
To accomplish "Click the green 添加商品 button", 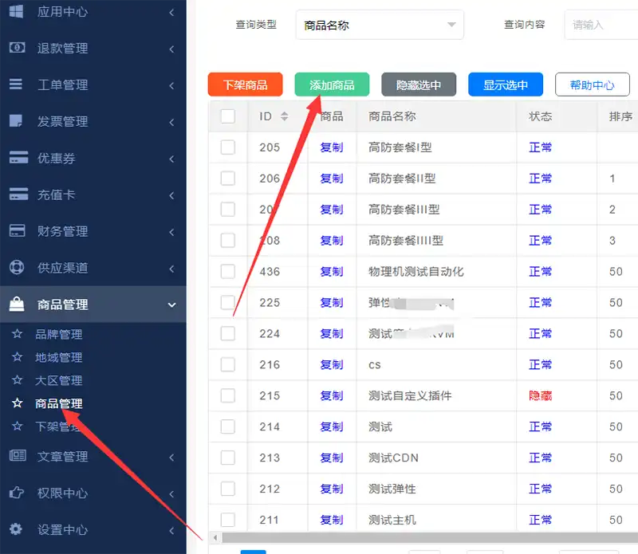I will [x=332, y=84].
